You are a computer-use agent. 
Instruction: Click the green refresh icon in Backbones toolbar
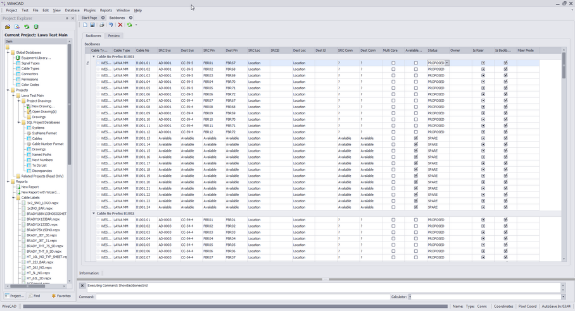pos(129,25)
